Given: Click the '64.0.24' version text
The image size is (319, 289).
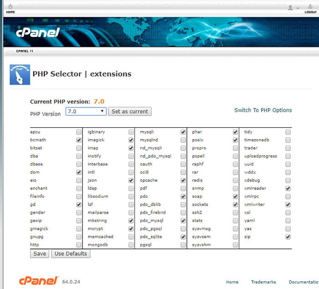Looking at the screenshot, I should (x=71, y=282).
